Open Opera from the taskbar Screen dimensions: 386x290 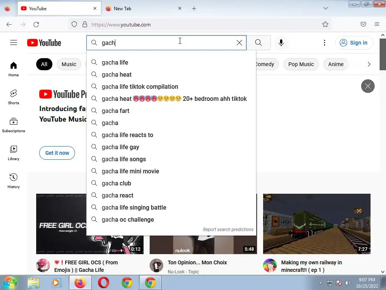pos(104,283)
